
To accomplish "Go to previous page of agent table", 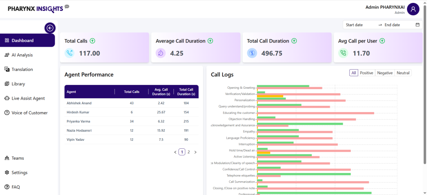I will 175,152.
